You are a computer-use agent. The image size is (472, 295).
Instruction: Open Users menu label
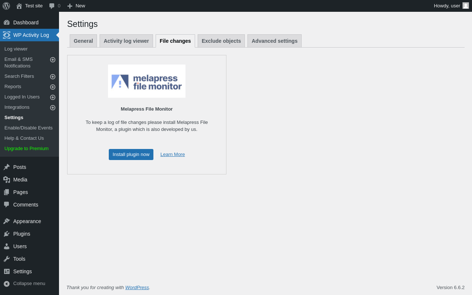(x=20, y=246)
